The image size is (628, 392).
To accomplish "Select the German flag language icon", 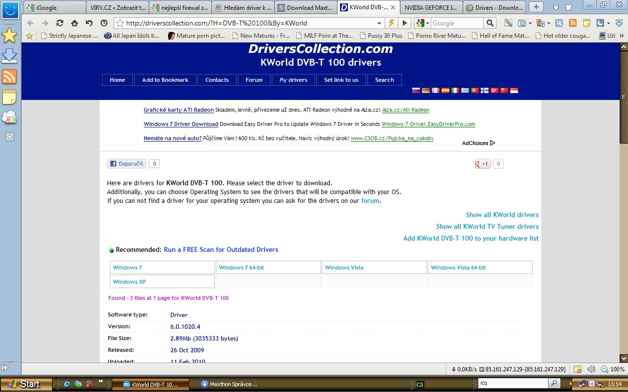I will click(x=426, y=90).
